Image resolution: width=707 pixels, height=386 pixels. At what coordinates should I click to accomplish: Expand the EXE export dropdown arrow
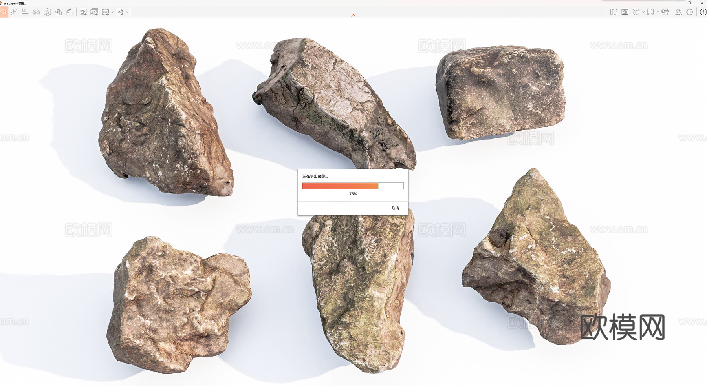tap(127, 12)
